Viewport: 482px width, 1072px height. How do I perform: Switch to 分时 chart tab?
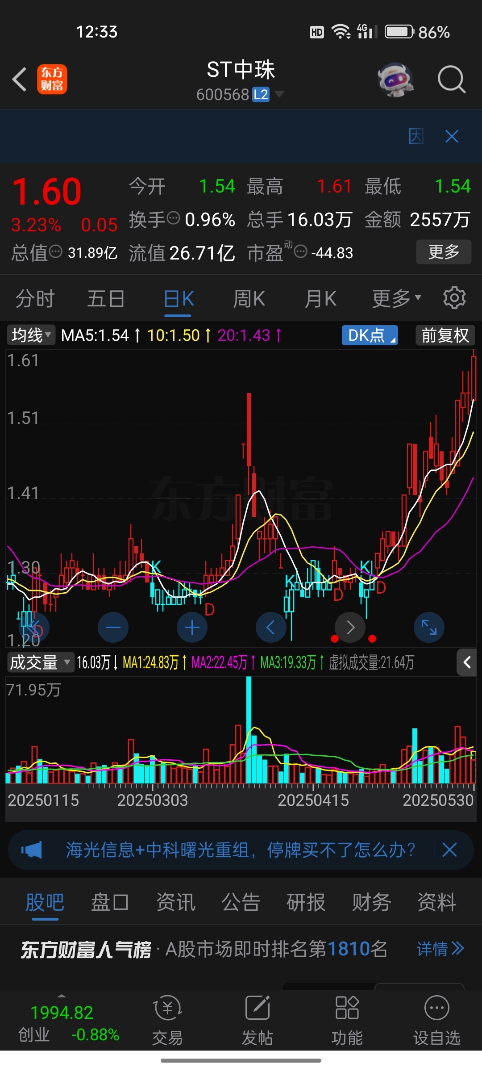point(35,299)
